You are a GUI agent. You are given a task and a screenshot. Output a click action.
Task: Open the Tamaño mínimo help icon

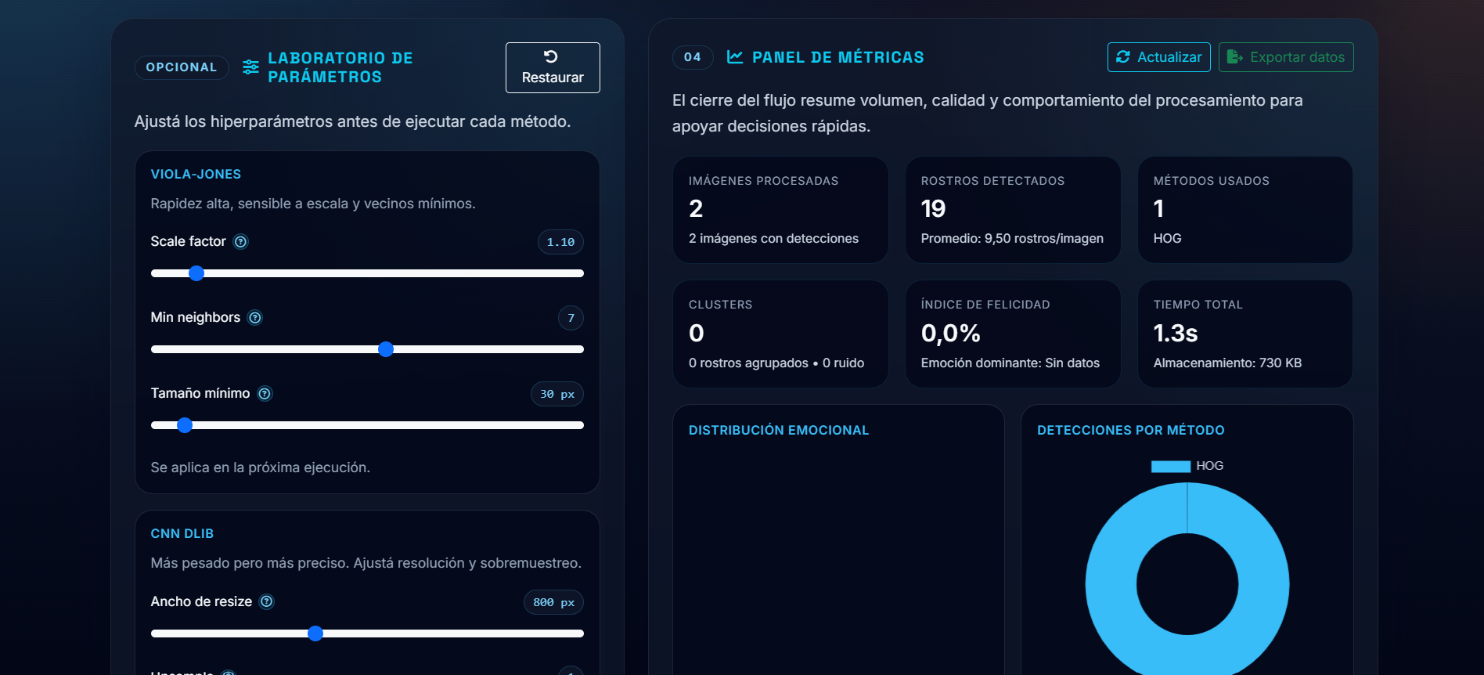[x=265, y=394]
